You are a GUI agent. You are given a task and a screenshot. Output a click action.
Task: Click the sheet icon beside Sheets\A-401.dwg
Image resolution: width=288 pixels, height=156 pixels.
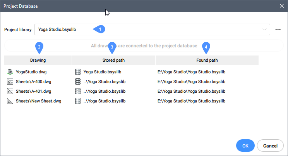[x=10, y=91]
